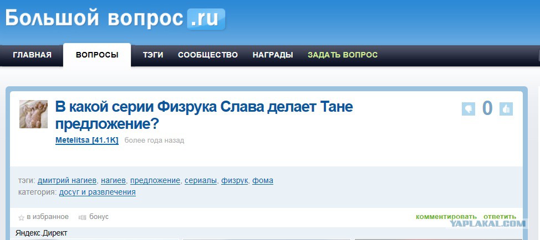Click Задать вопрос in navigation
540x240 pixels.
coord(343,55)
